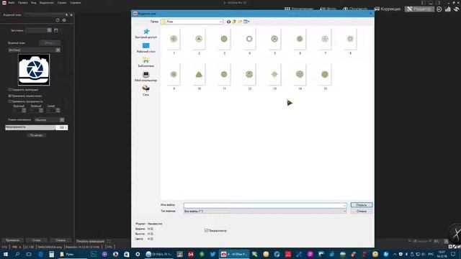This screenshot has width=461, height=259.
Task: Open Twitter from the taskbar
Action: point(212,254)
